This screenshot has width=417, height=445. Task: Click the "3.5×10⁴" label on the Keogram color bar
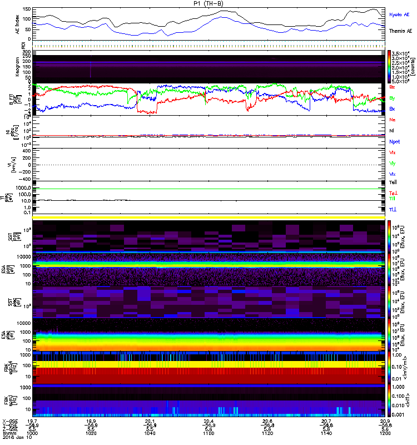[x=400, y=53]
